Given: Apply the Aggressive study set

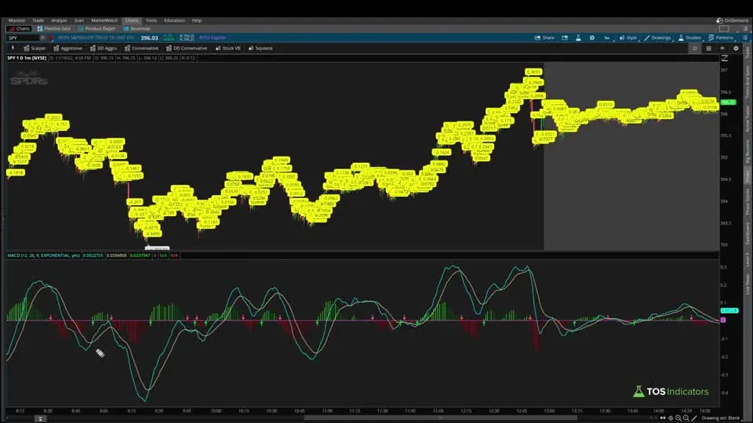Looking at the screenshot, I should [x=67, y=49].
